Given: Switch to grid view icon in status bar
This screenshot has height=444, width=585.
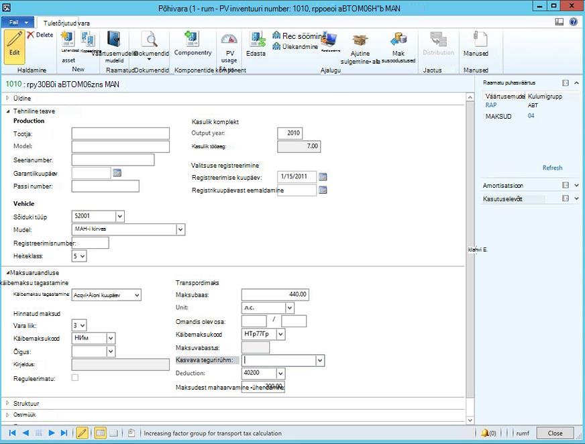Looking at the screenshot, I should pyautogui.click(x=113, y=433).
